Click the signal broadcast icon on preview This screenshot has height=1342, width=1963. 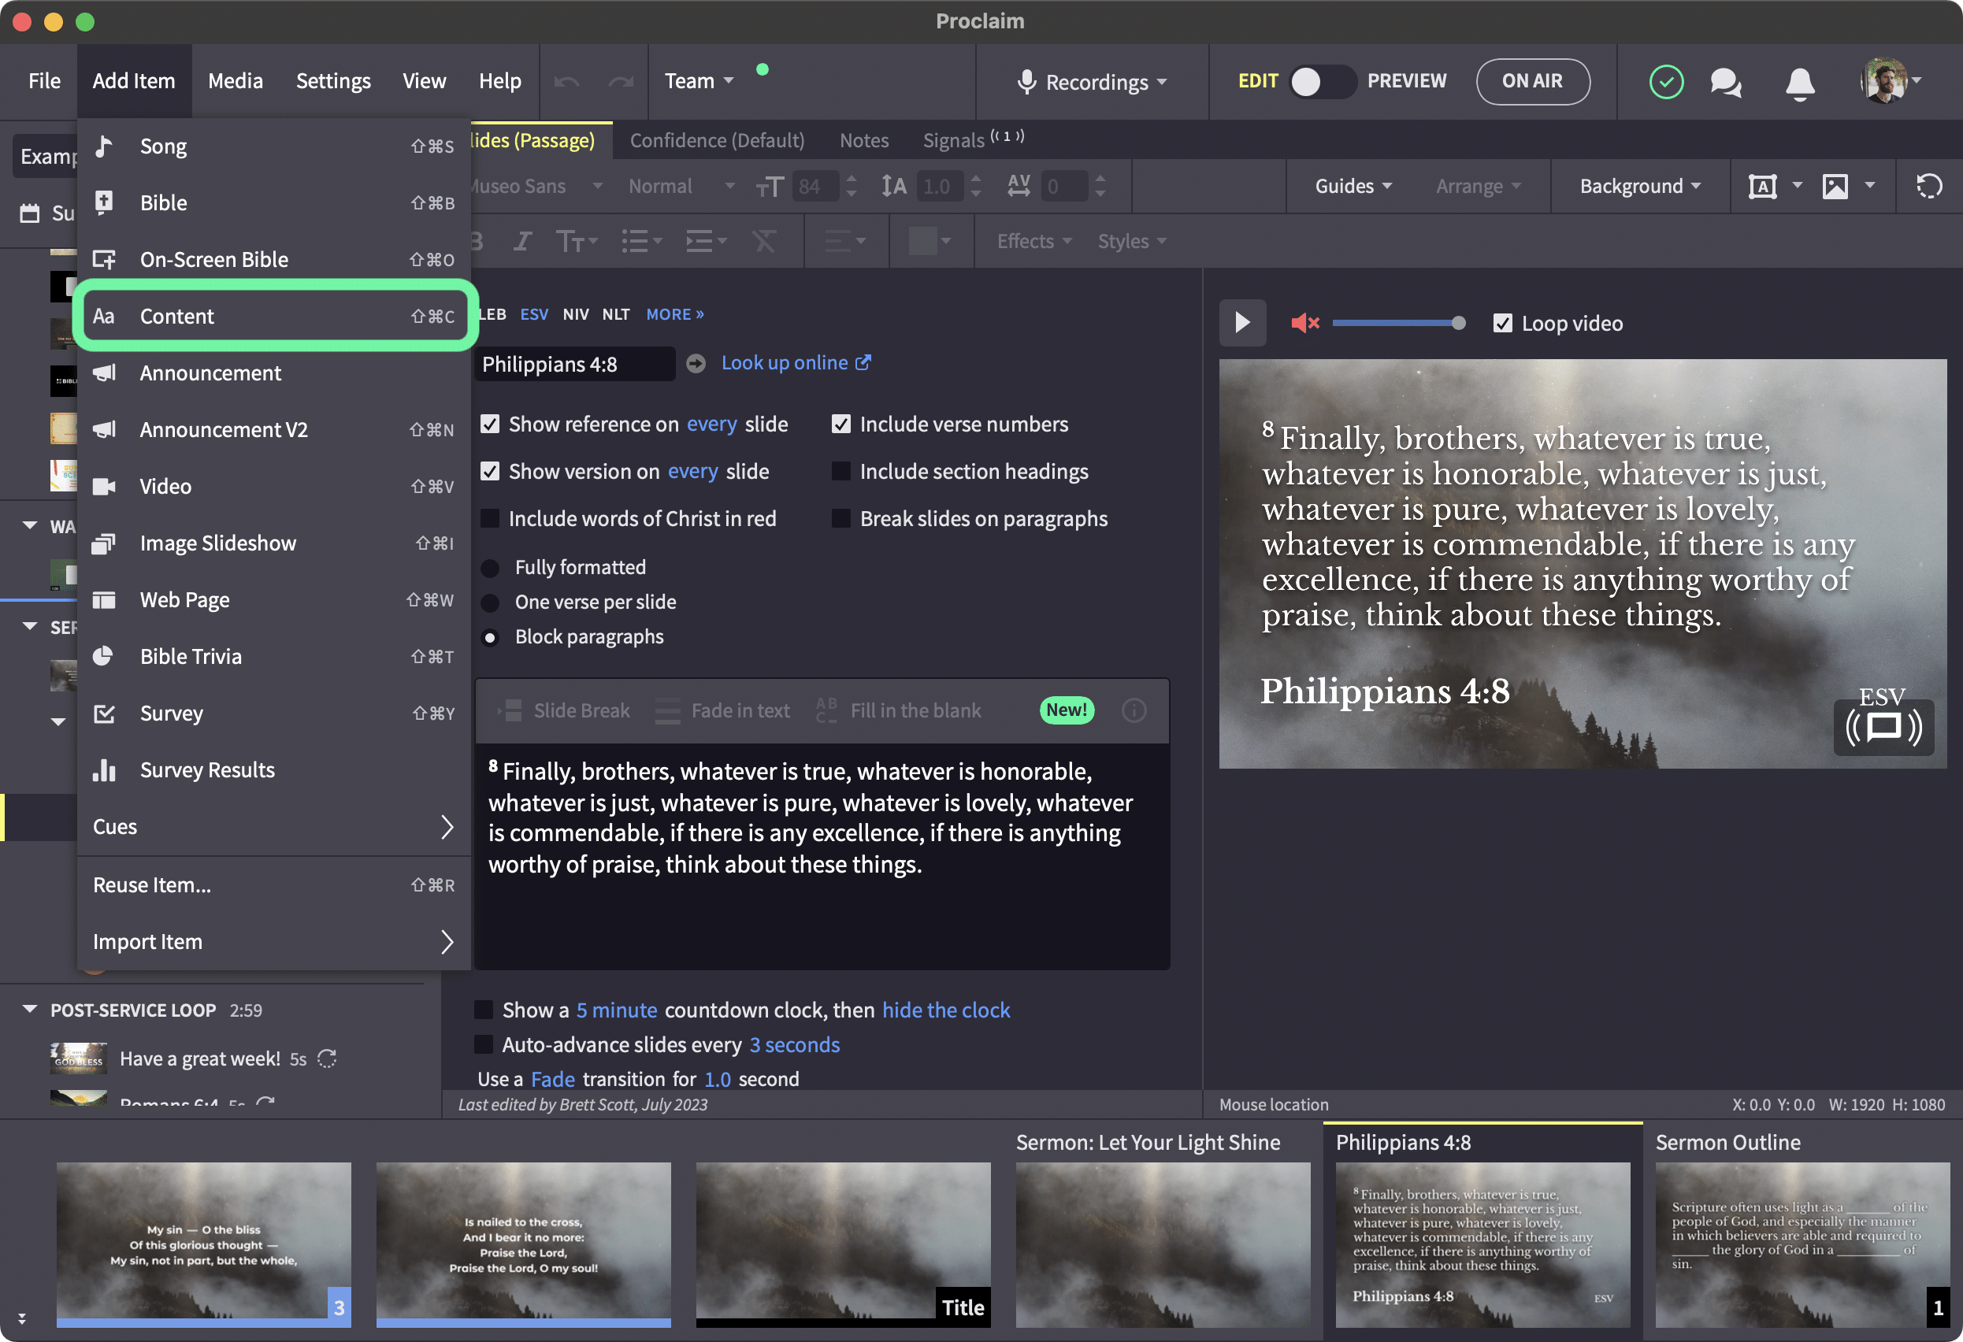point(1883,727)
